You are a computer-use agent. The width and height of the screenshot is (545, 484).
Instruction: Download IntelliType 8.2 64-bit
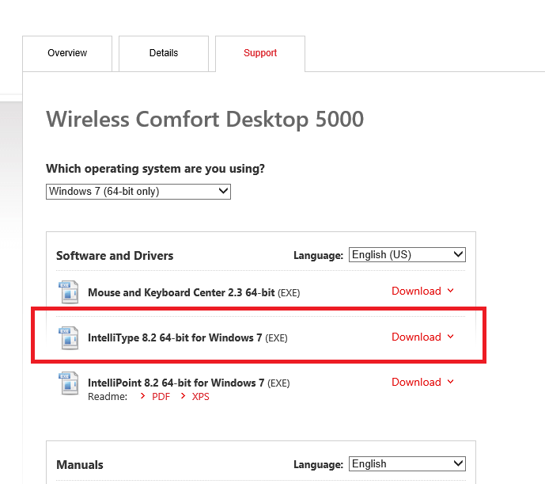click(x=416, y=337)
